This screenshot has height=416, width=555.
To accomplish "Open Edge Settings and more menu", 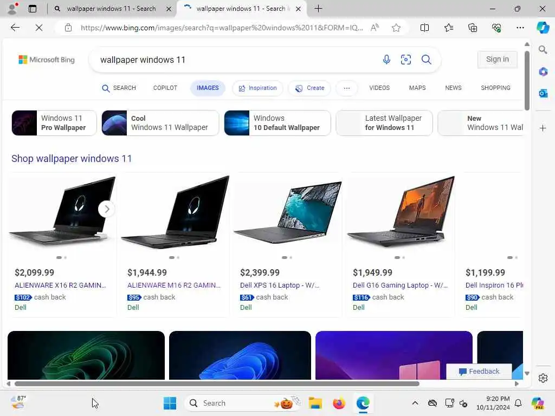I will pyautogui.click(x=520, y=28).
